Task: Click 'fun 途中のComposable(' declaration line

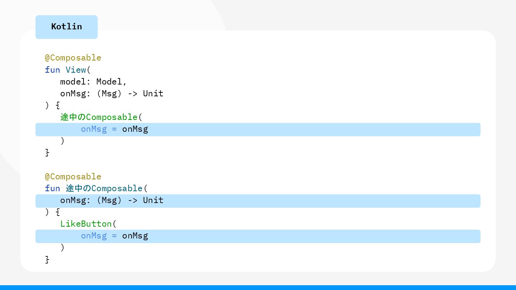Action: coord(96,188)
